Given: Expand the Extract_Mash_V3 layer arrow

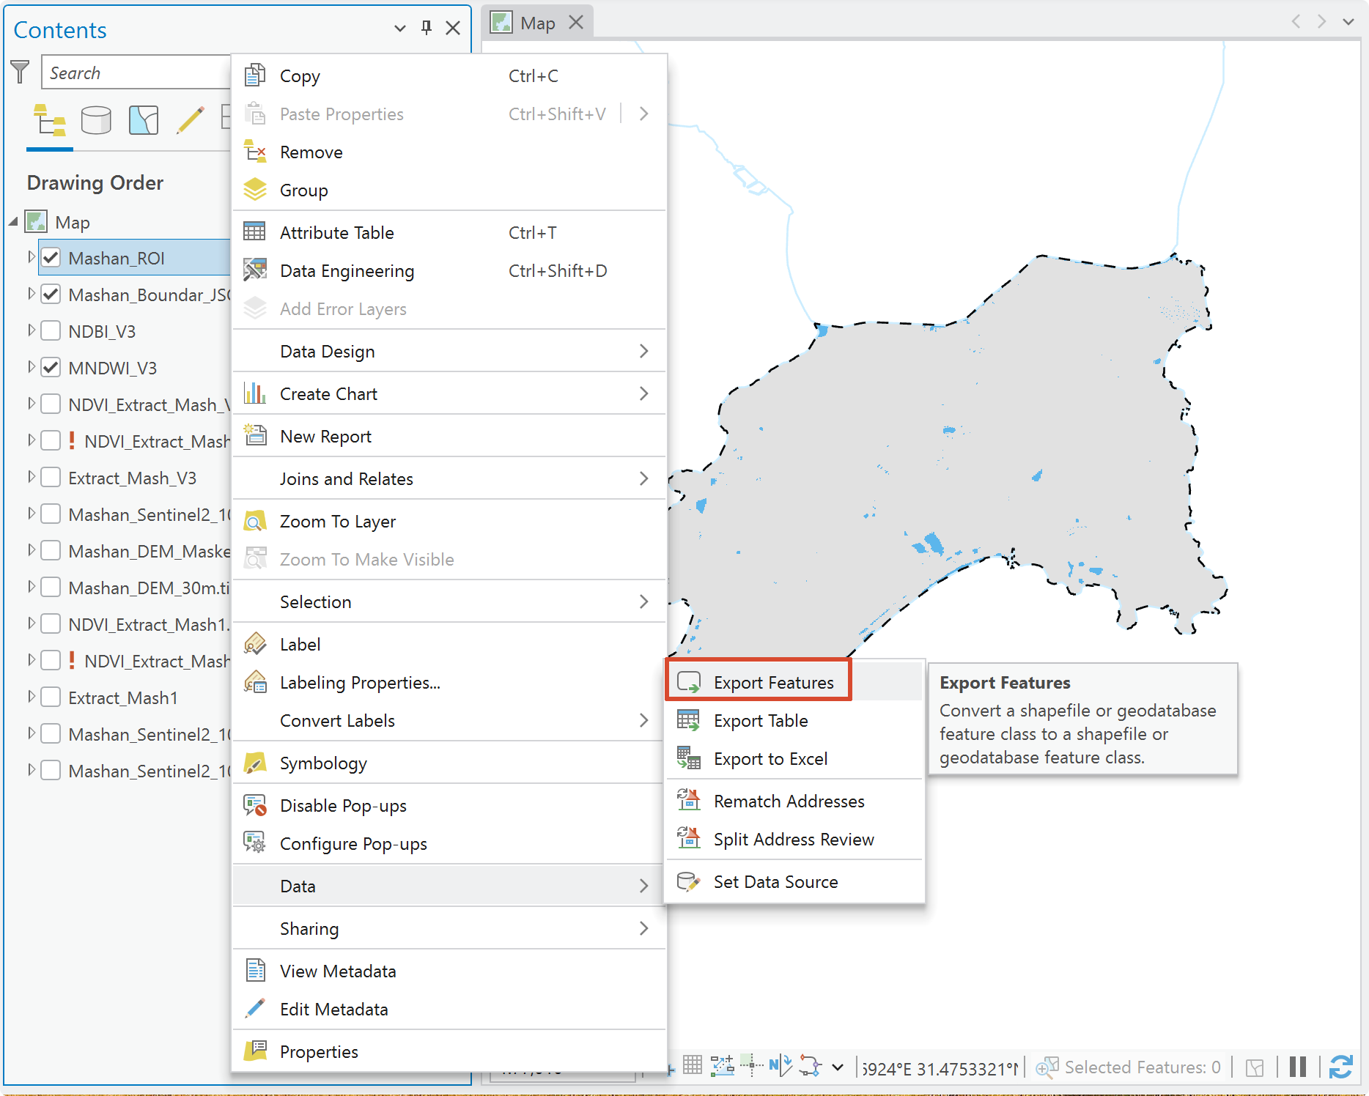Looking at the screenshot, I should (31, 477).
